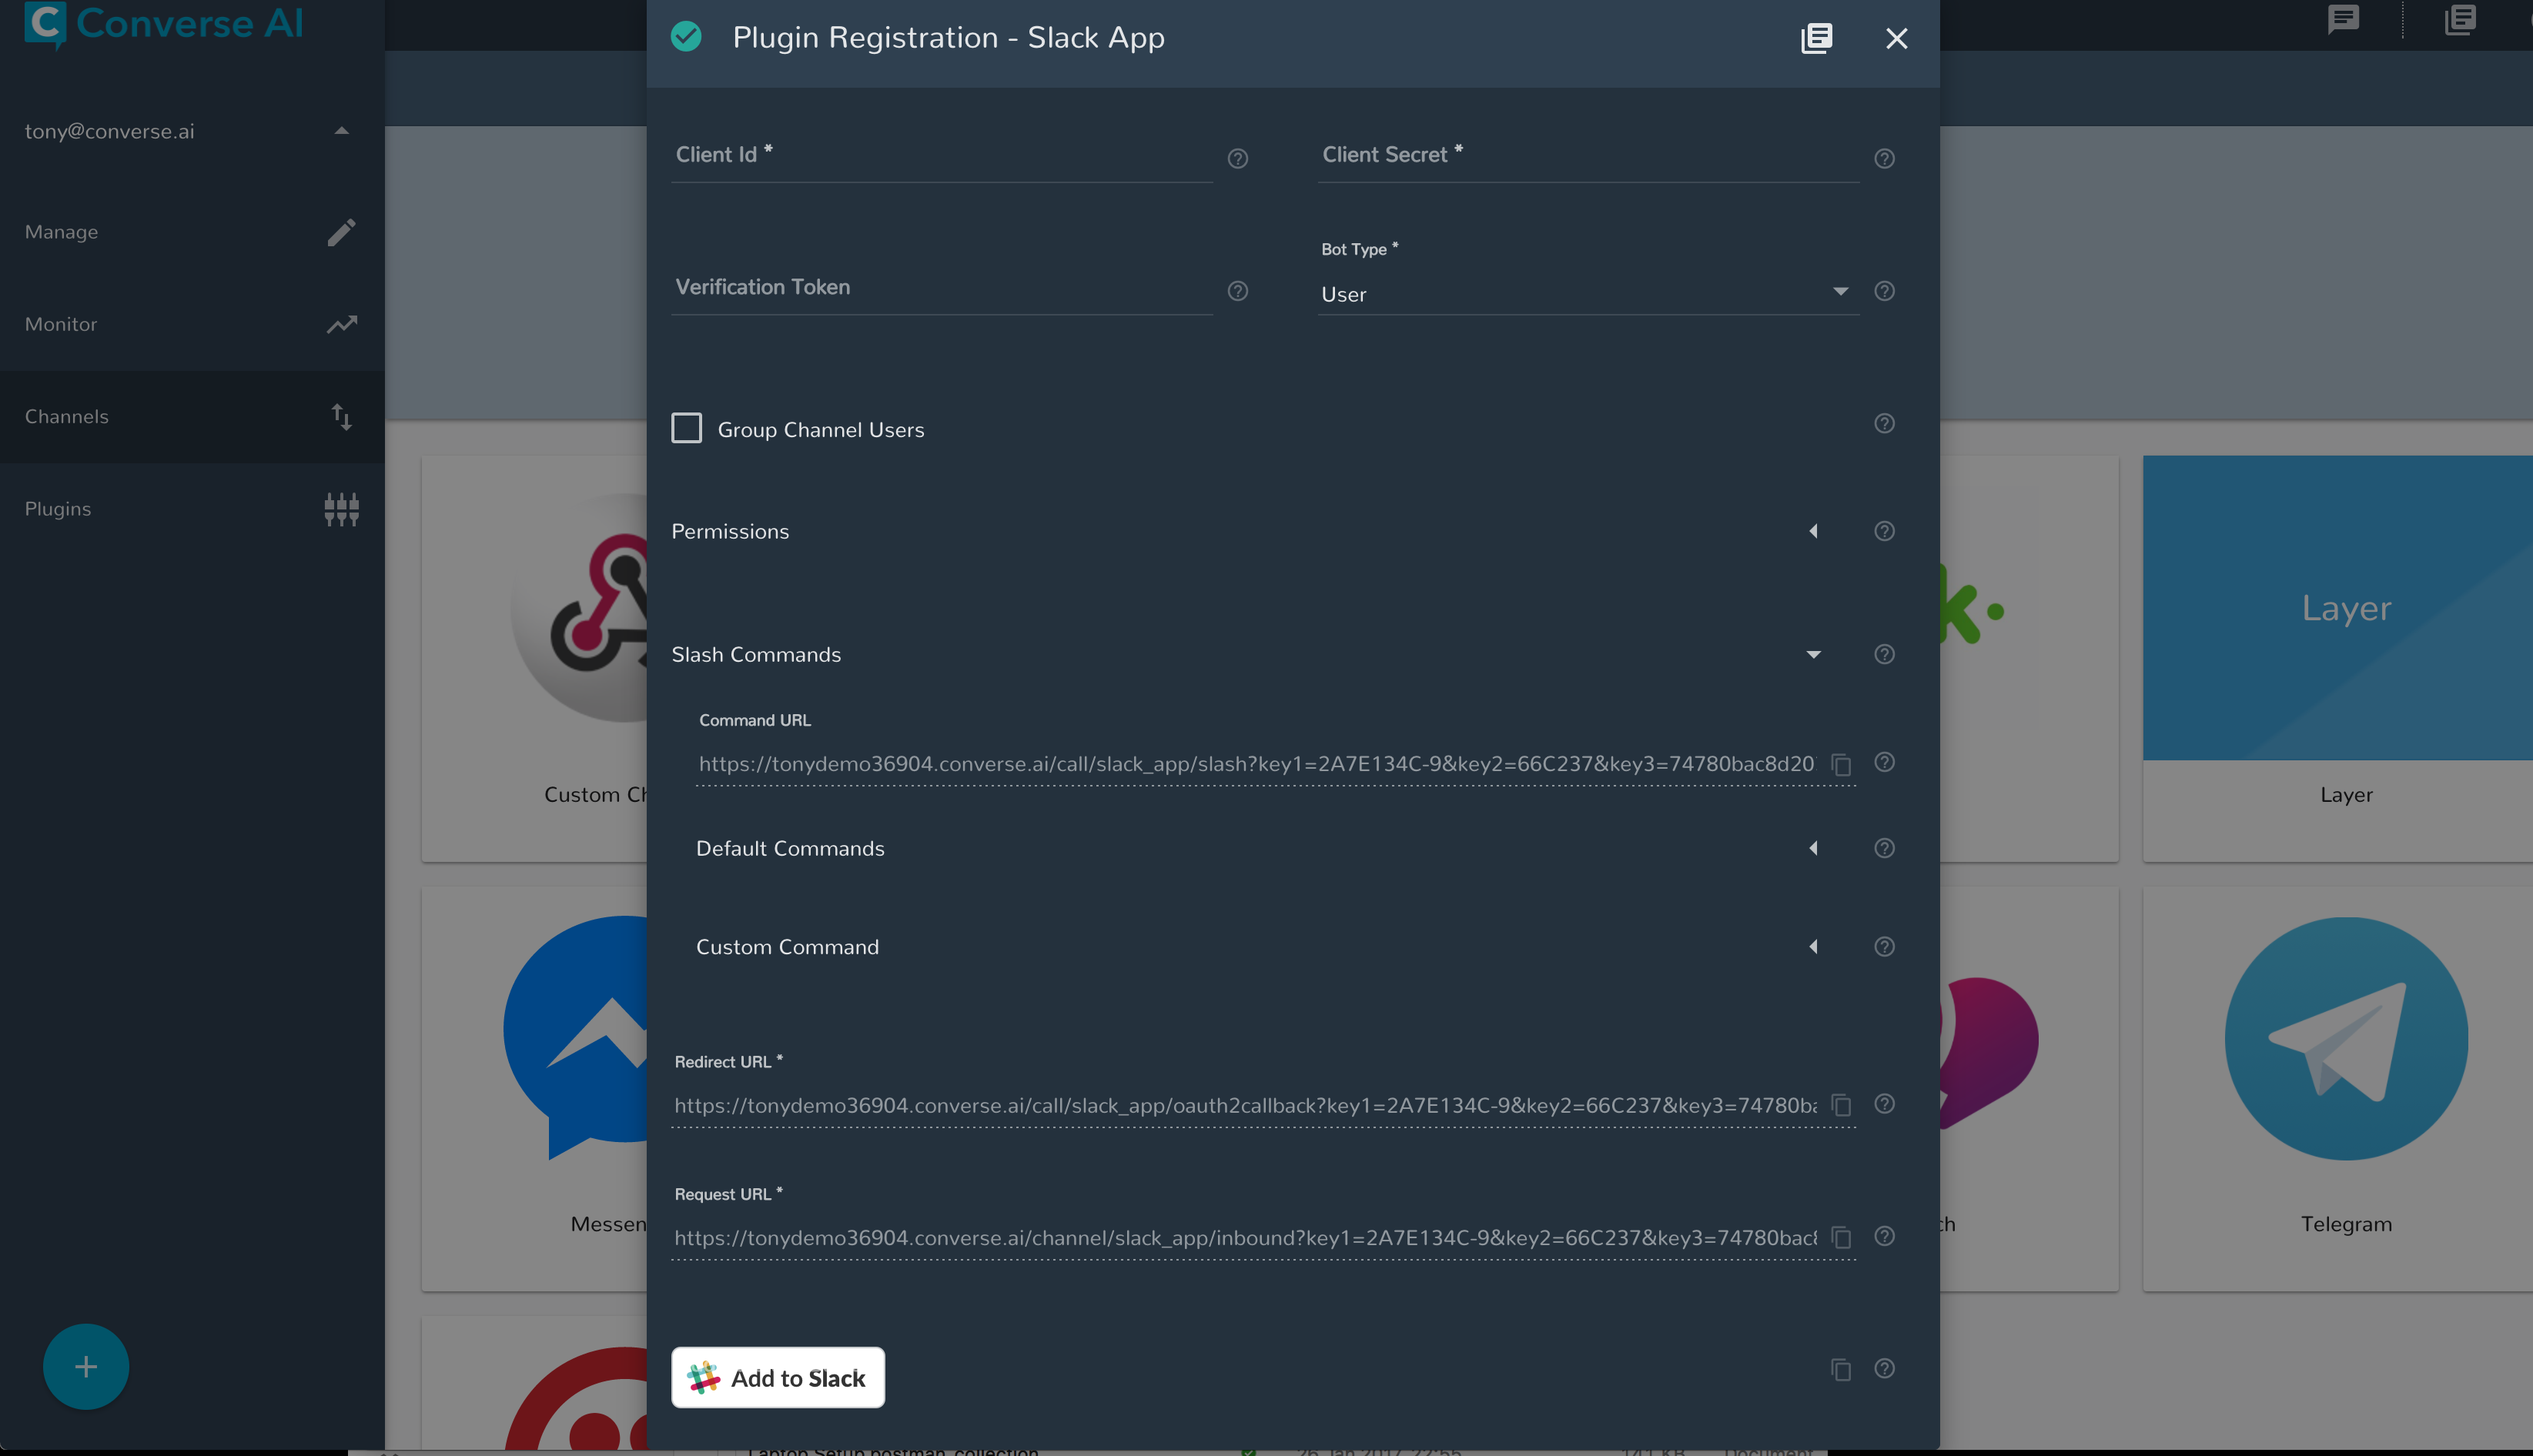Image resolution: width=2533 pixels, height=1456 pixels.
Task: Expand the Permissions section
Action: [1812, 531]
